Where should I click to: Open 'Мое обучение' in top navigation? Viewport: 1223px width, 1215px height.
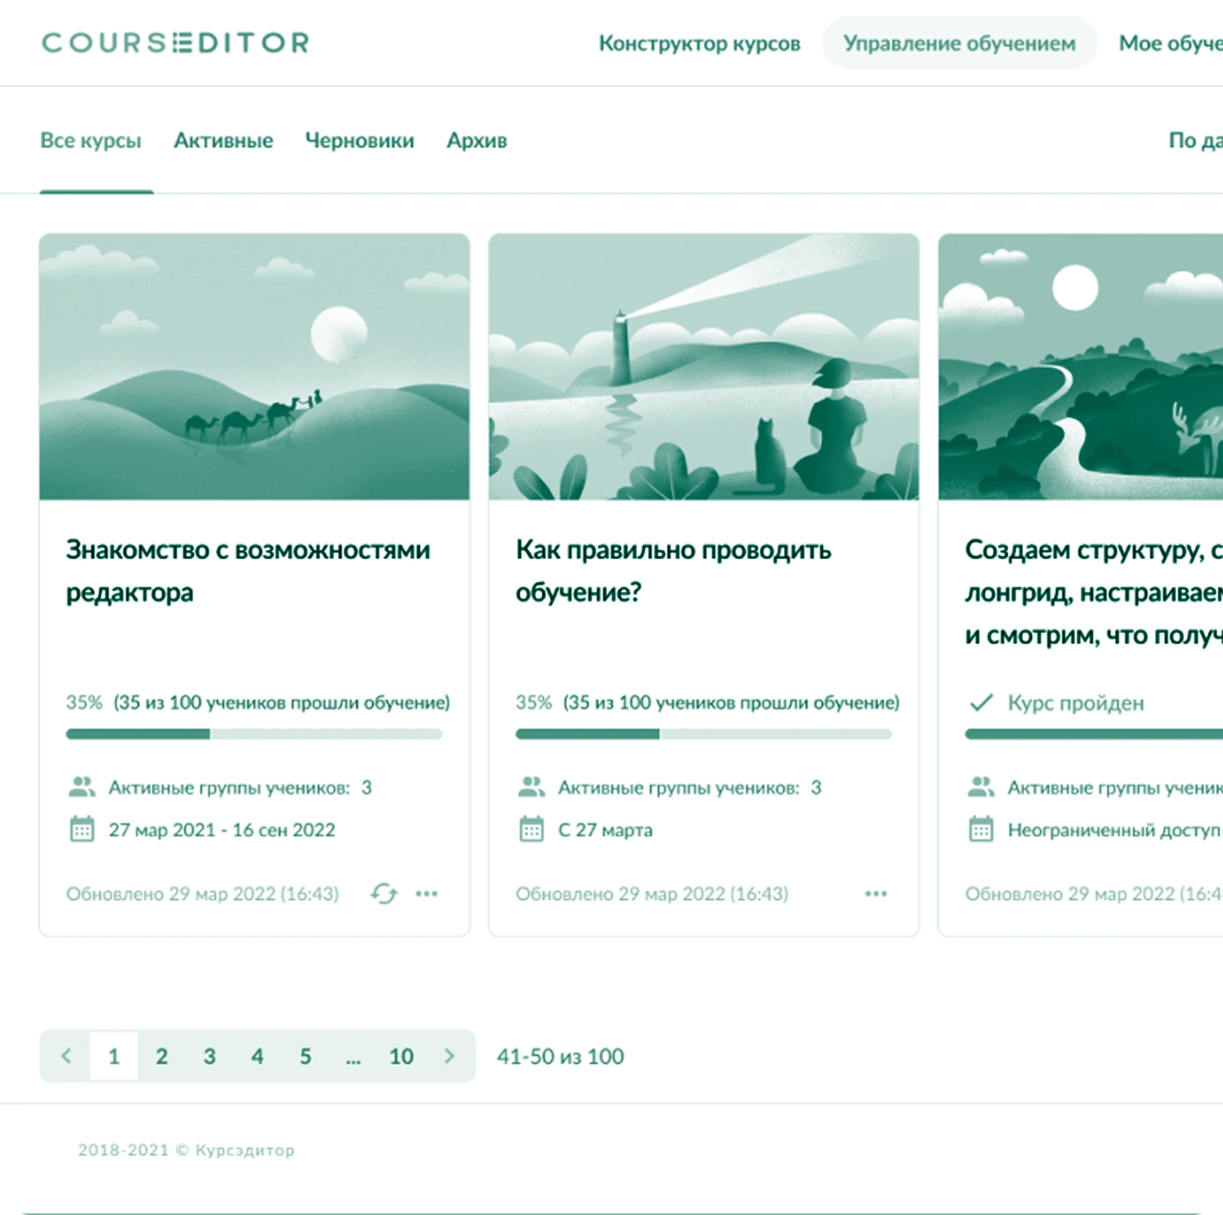pos(1171,44)
